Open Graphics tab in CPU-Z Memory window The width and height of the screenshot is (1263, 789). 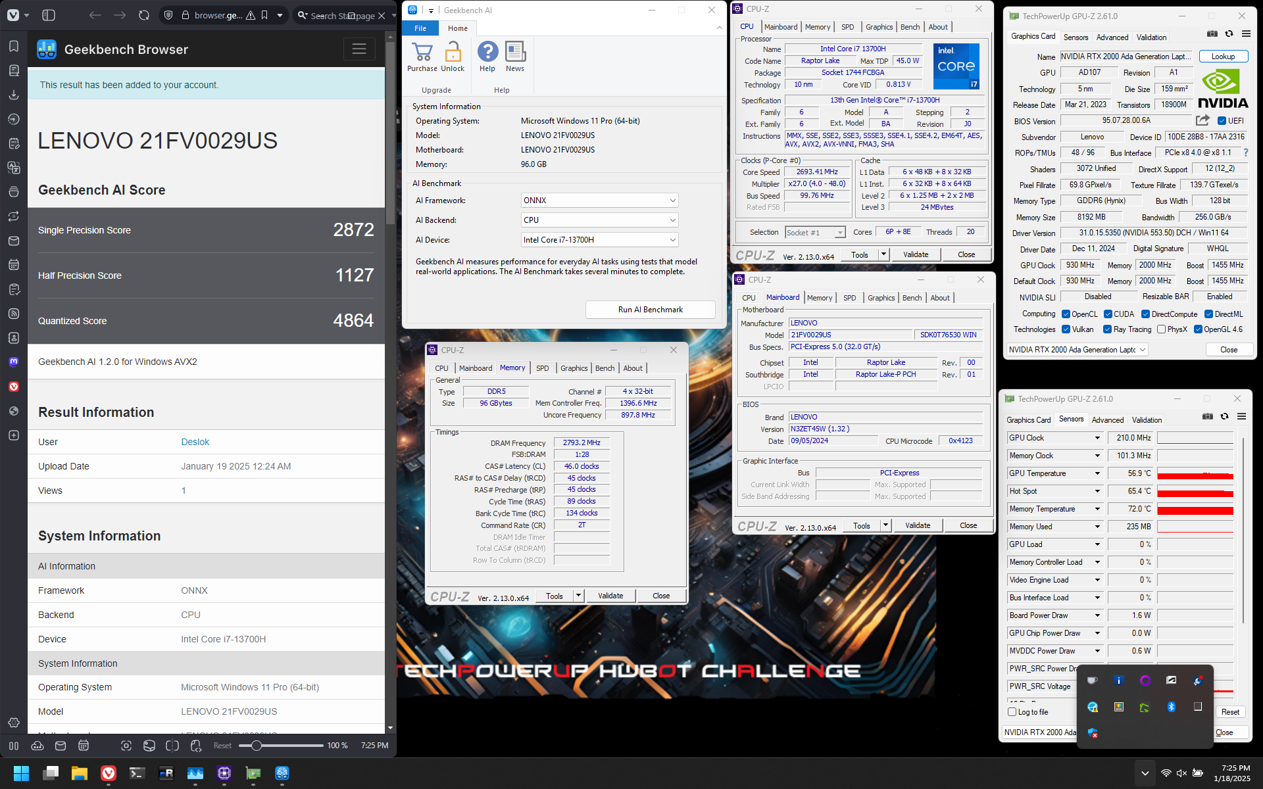[x=574, y=368]
